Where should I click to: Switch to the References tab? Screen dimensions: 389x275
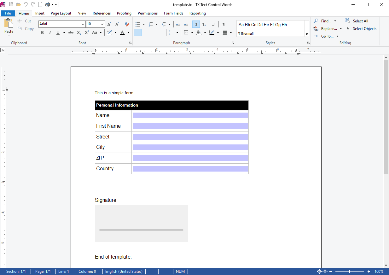[102, 13]
